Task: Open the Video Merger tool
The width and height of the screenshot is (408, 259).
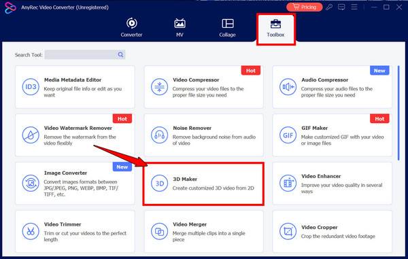Action: (x=203, y=231)
